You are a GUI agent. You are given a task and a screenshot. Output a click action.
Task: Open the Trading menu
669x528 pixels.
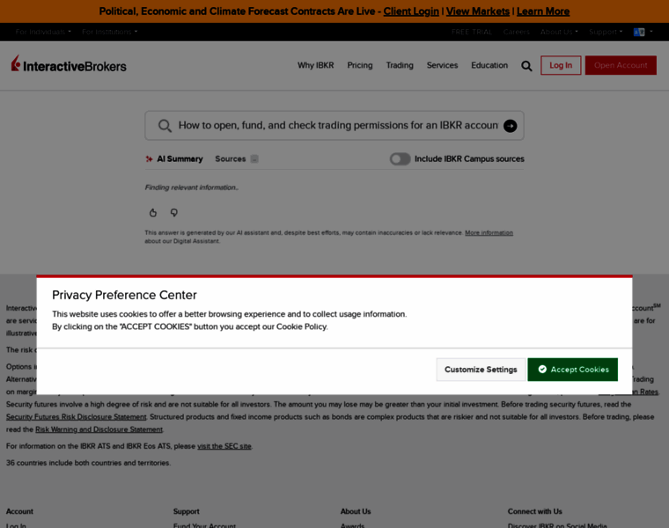(x=400, y=65)
